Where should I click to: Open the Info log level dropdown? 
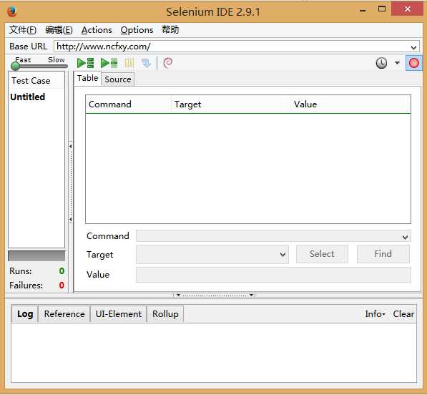click(x=375, y=314)
